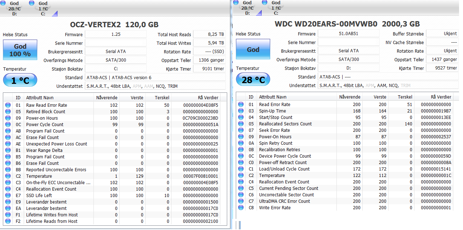The image size is (463, 230).
Task: Click the WDC WD20EARS-00MVWB0 drive title
Action: click(347, 24)
